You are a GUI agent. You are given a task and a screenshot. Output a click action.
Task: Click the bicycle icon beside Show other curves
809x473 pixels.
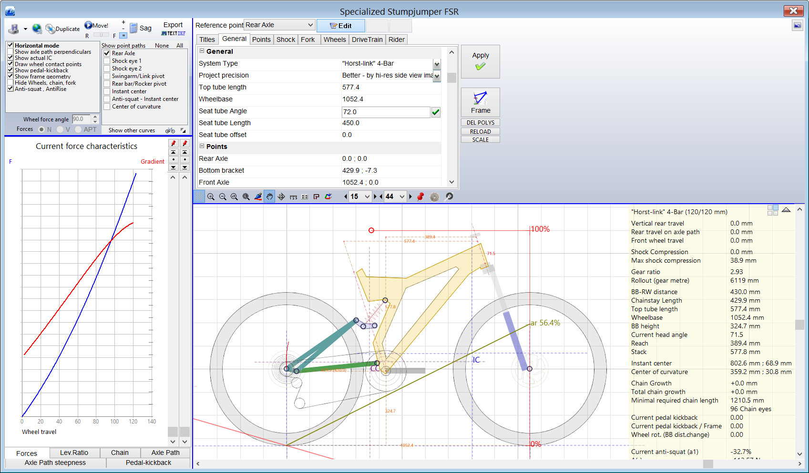pos(170,130)
